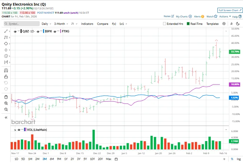Delete drawings with the trash icon
The image size is (243, 165).
pos(6,97)
